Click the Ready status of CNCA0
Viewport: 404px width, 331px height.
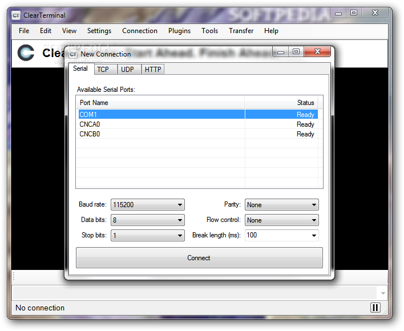(x=305, y=124)
